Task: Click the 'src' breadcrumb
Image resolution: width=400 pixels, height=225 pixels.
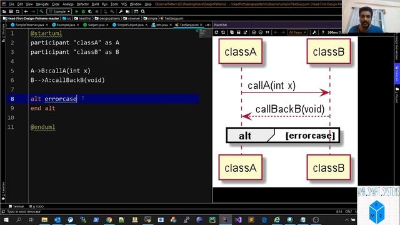Action: click(67, 18)
